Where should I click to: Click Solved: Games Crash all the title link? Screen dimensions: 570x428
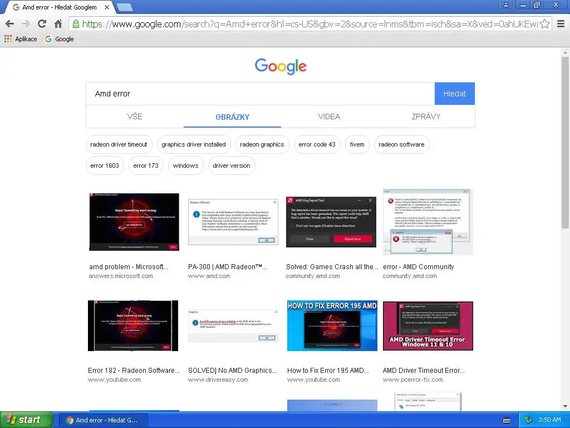[332, 267]
